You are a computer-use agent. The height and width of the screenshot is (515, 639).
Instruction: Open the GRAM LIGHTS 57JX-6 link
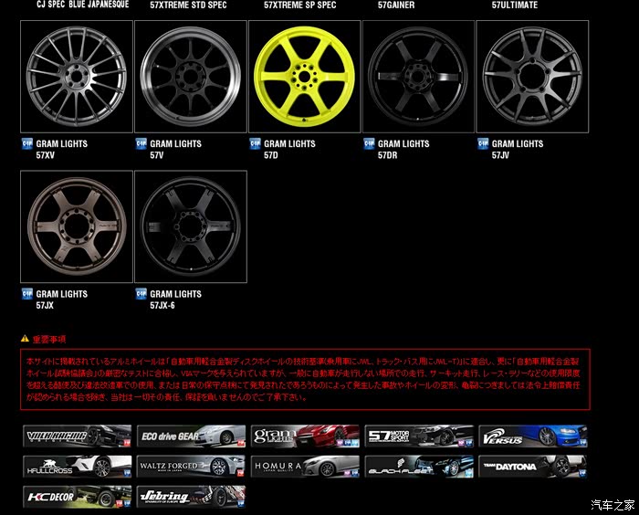tap(175, 300)
